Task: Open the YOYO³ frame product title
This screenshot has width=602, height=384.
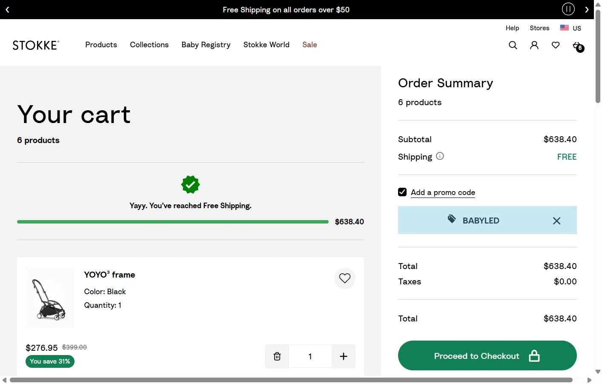Action: 109,275
